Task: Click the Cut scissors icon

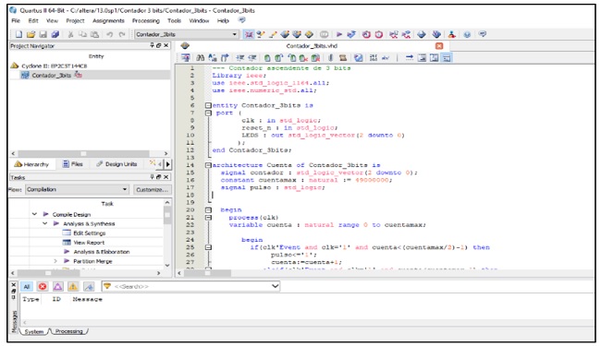Action: 70,34
